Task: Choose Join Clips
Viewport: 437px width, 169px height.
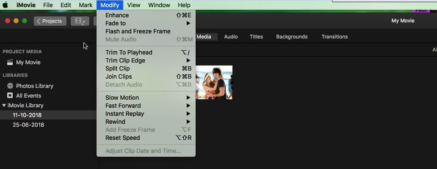Action: click(x=146, y=77)
